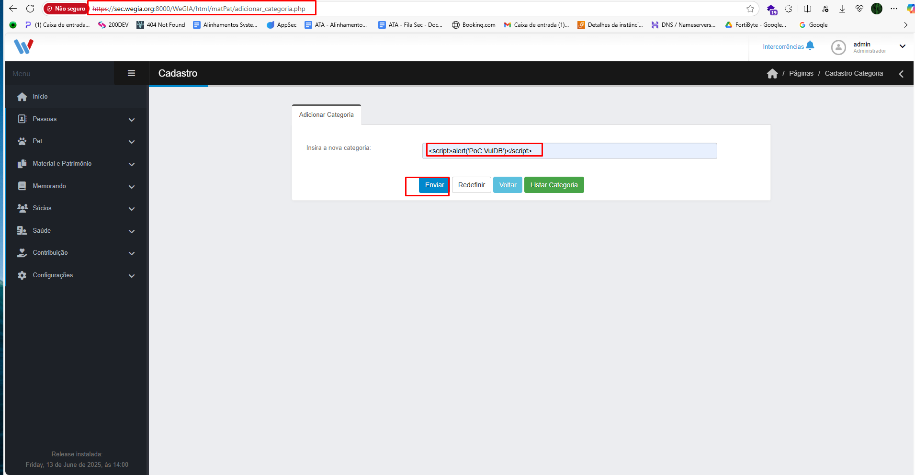
Task: Expand the Saúde menu chevron
Action: pos(132,231)
